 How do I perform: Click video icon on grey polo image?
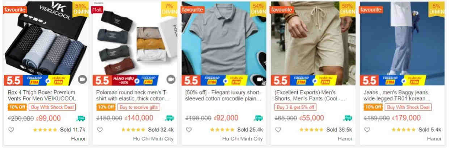pyautogui.click(x=260, y=79)
